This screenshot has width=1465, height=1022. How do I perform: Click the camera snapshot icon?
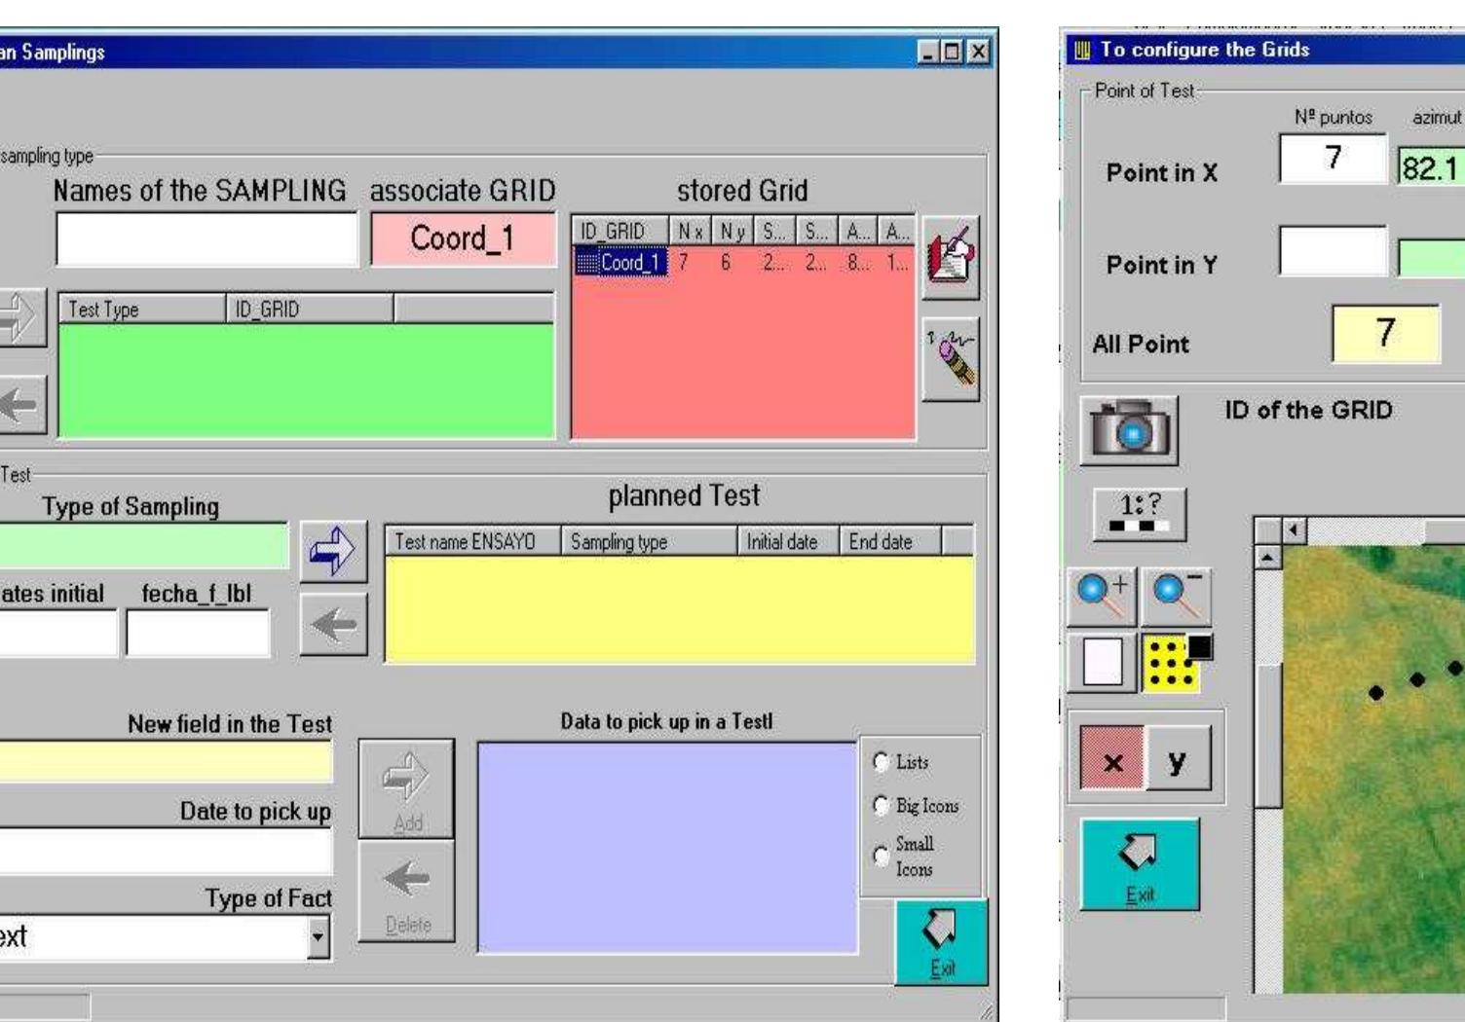1129,429
